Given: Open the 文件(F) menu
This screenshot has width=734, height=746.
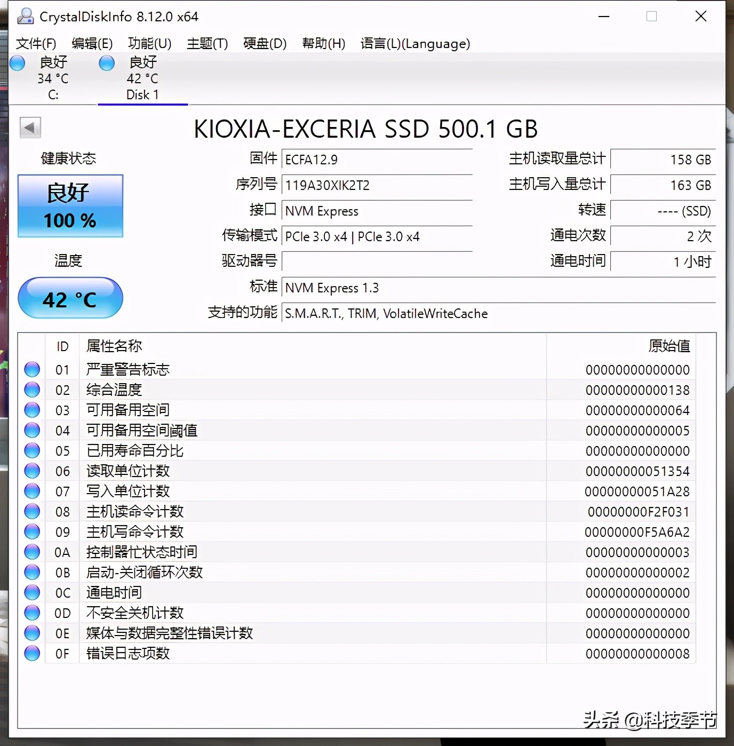Looking at the screenshot, I should (36, 44).
